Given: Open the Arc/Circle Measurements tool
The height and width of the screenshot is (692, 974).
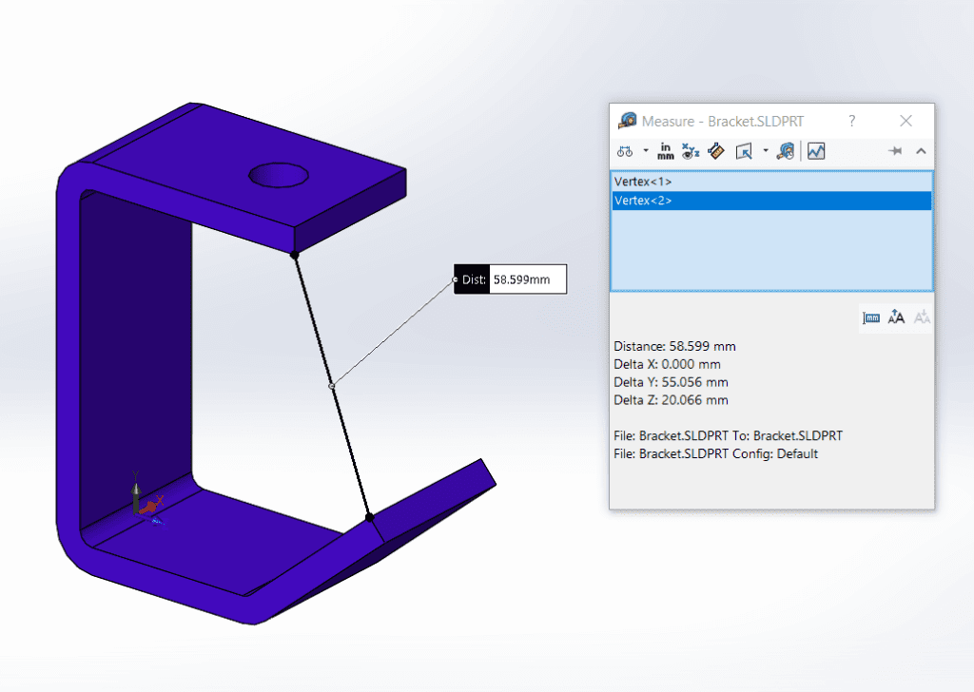Looking at the screenshot, I should (625, 150).
